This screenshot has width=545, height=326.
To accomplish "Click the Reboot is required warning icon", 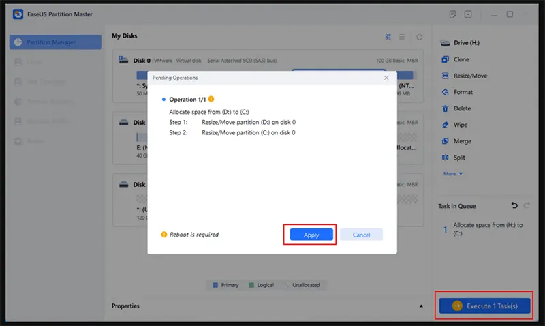I will pyautogui.click(x=164, y=235).
